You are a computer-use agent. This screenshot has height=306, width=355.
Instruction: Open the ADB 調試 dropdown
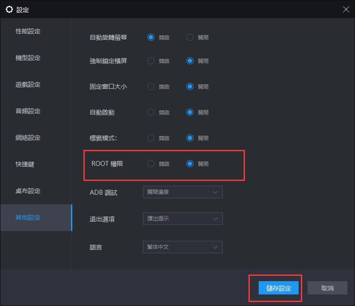[x=182, y=192]
